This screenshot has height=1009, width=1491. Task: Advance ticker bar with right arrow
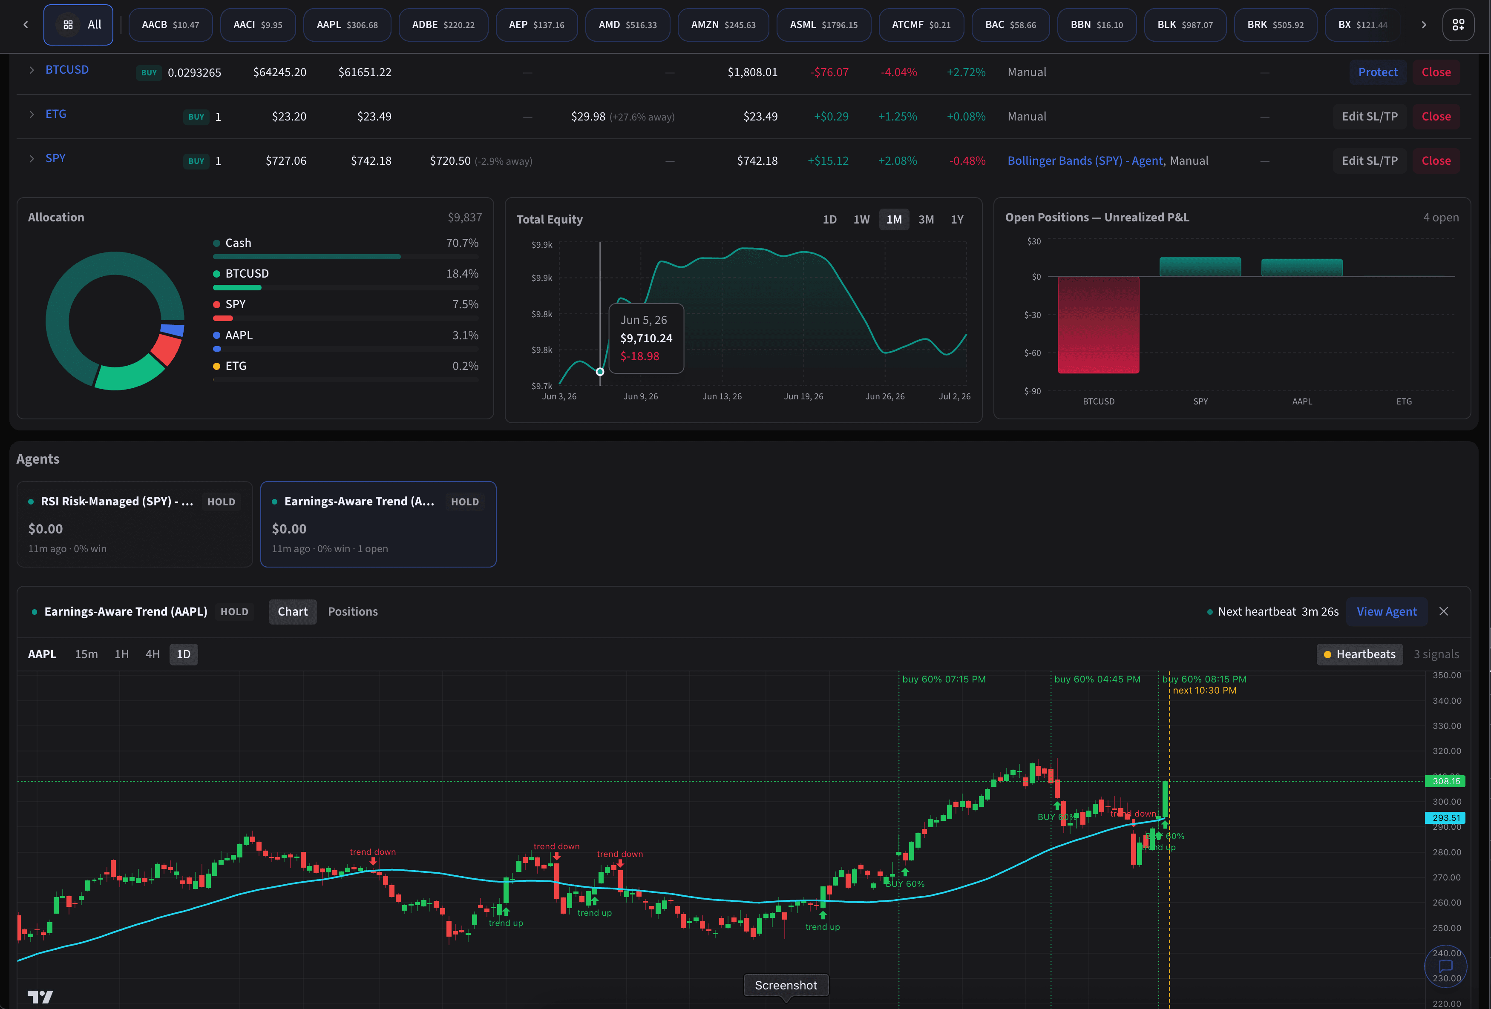click(x=1424, y=24)
